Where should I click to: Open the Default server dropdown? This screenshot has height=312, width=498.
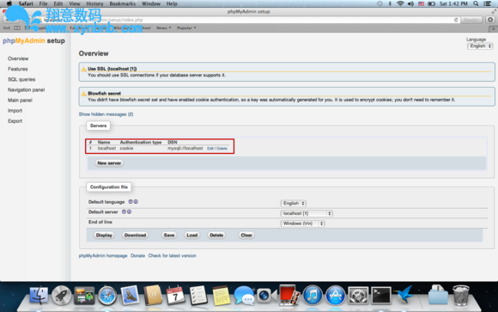click(307, 213)
